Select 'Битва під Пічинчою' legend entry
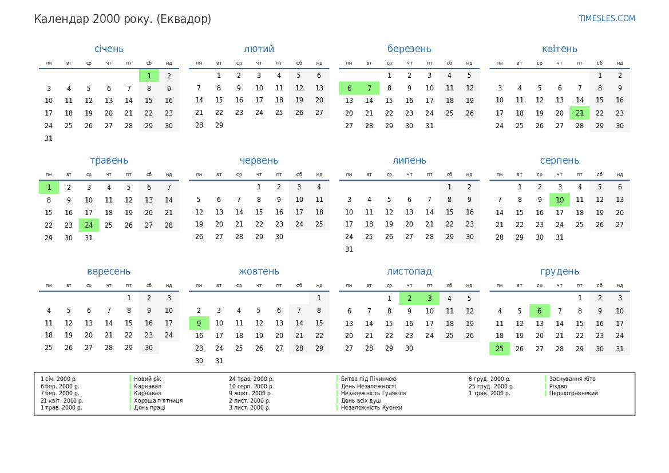Viewport: 669px width, 473px height. tap(369, 379)
